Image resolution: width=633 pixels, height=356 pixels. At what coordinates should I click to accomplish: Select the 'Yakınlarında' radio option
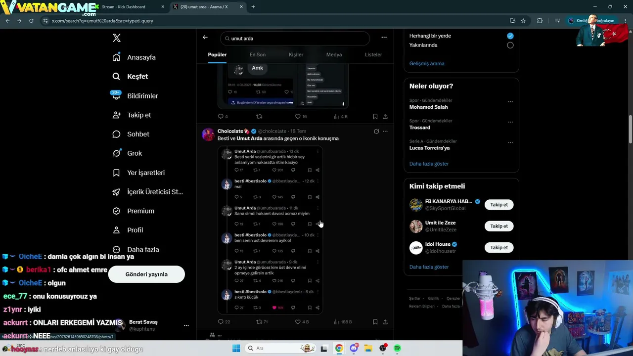(510, 45)
